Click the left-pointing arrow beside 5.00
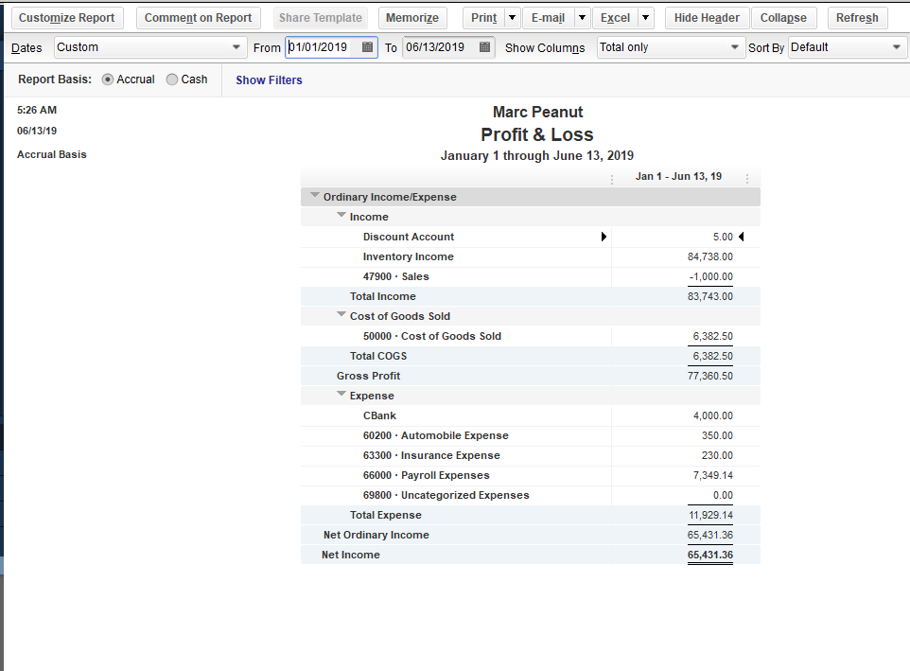 pos(741,237)
